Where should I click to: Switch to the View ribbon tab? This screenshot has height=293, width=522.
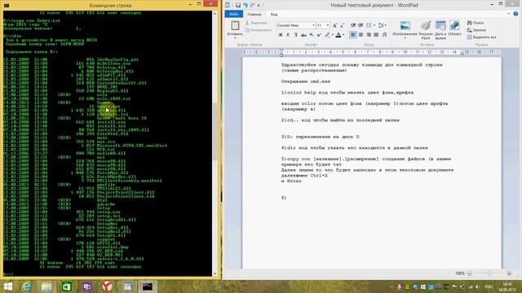coord(274,15)
